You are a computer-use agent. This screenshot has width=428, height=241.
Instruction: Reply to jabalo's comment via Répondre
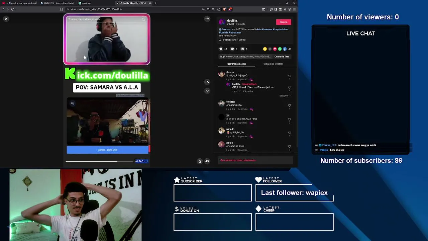(x=242, y=150)
